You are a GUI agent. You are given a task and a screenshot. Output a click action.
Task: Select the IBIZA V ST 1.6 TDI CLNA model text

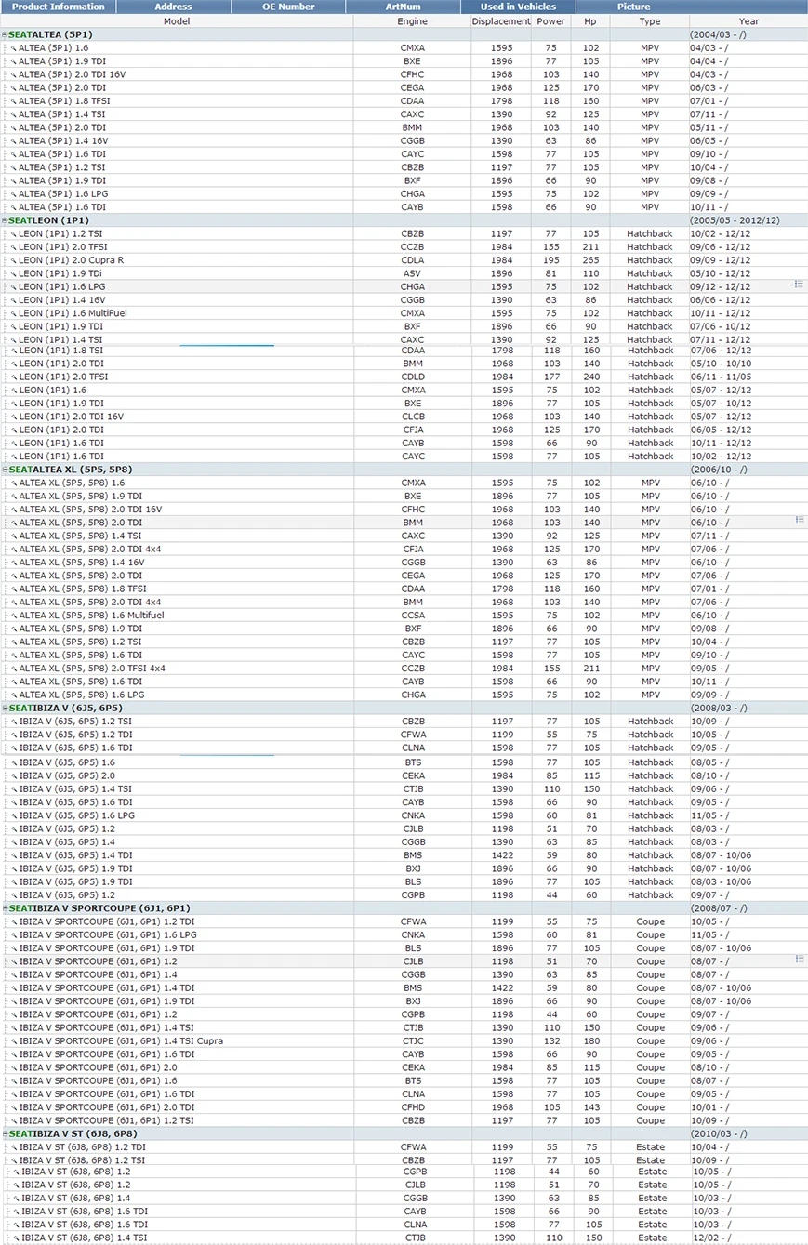click(84, 1225)
